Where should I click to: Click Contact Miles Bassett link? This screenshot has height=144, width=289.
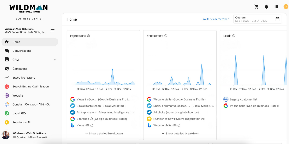30,137
